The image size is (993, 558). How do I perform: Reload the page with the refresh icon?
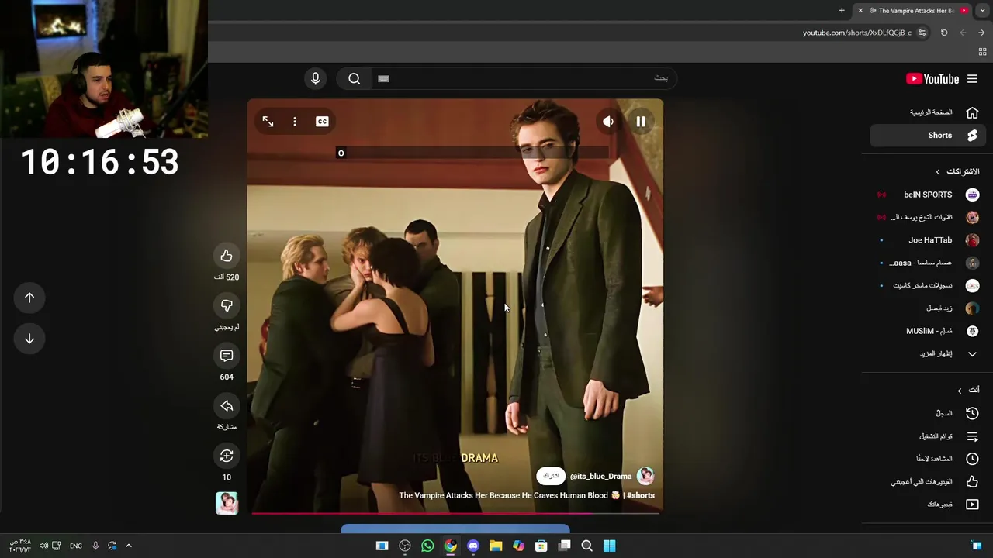pos(944,33)
